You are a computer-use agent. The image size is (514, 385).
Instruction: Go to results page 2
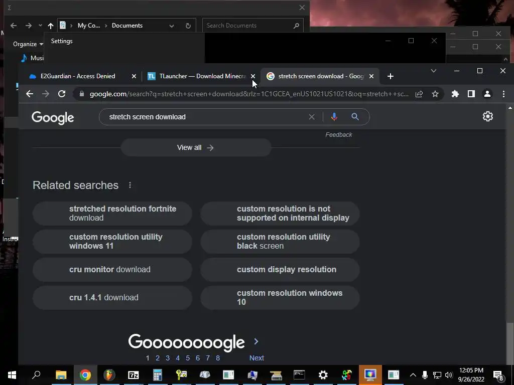click(158, 358)
